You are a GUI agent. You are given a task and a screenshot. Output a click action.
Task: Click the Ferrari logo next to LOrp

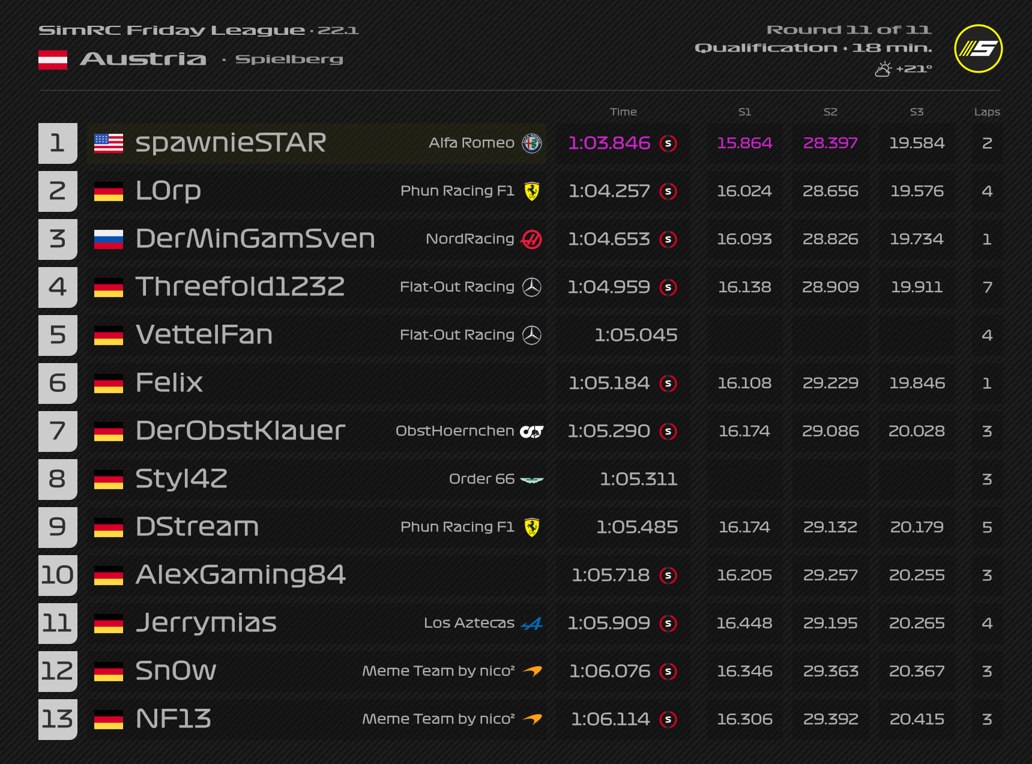tap(531, 191)
